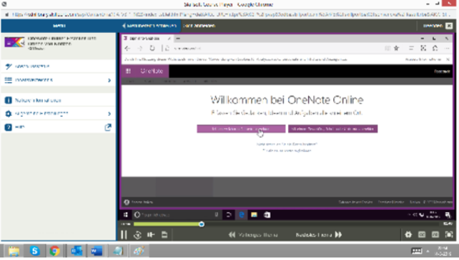Open Store icon in video taskbar
The height and width of the screenshot is (260, 459).
point(267,215)
